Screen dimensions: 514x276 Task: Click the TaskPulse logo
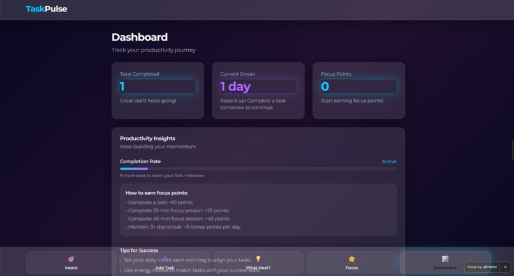(x=46, y=9)
